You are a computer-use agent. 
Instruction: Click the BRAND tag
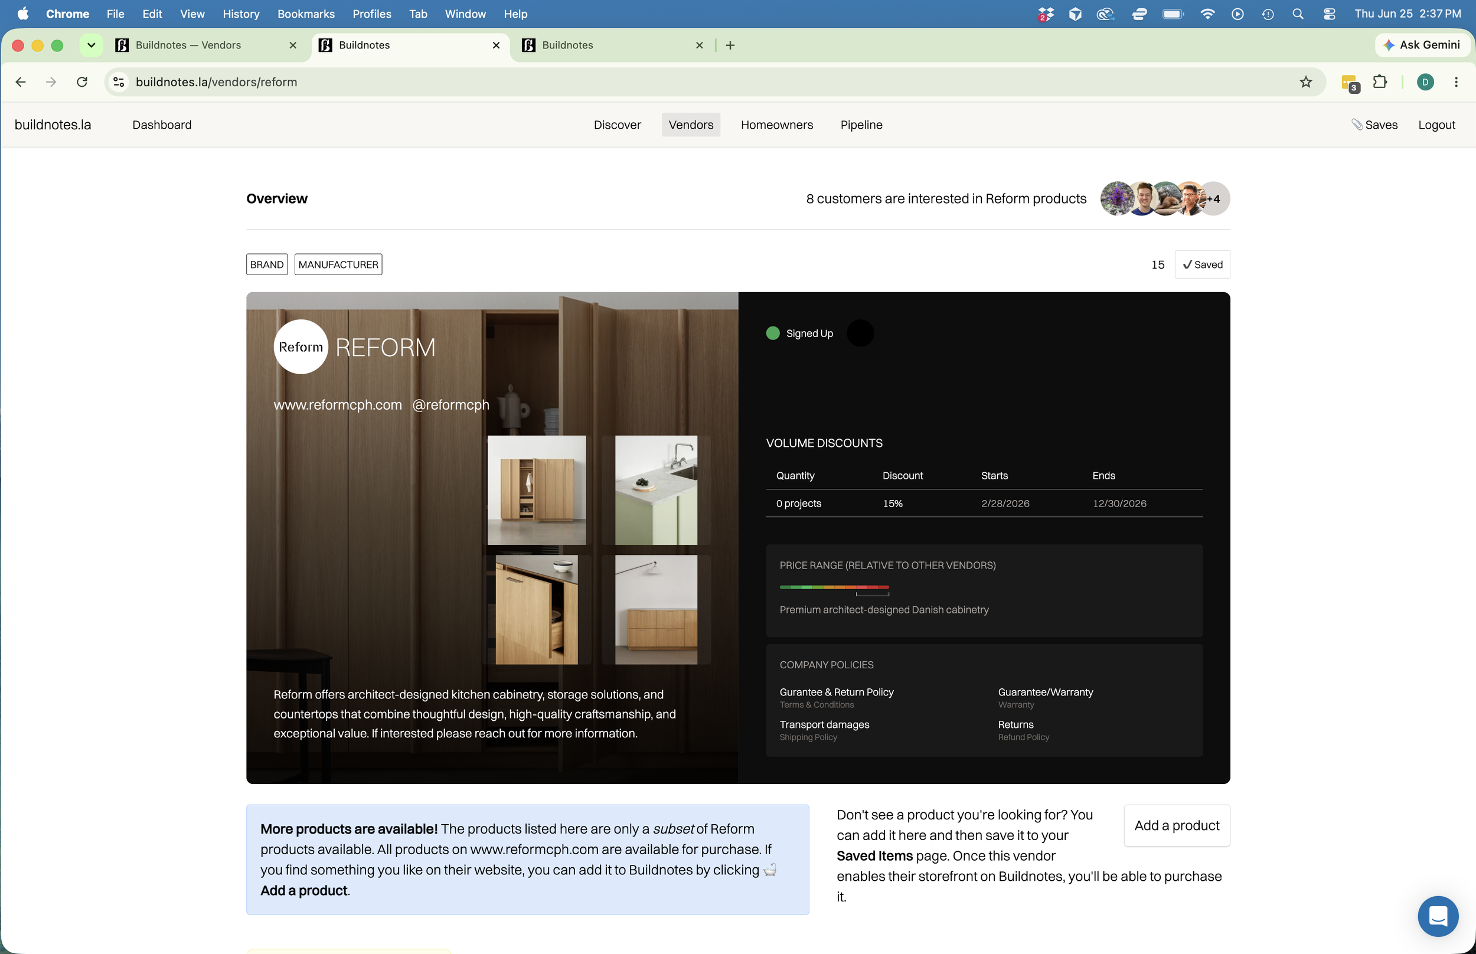click(267, 264)
